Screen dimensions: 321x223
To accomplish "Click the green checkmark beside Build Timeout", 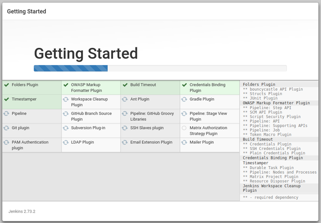I will click(x=125, y=85).
